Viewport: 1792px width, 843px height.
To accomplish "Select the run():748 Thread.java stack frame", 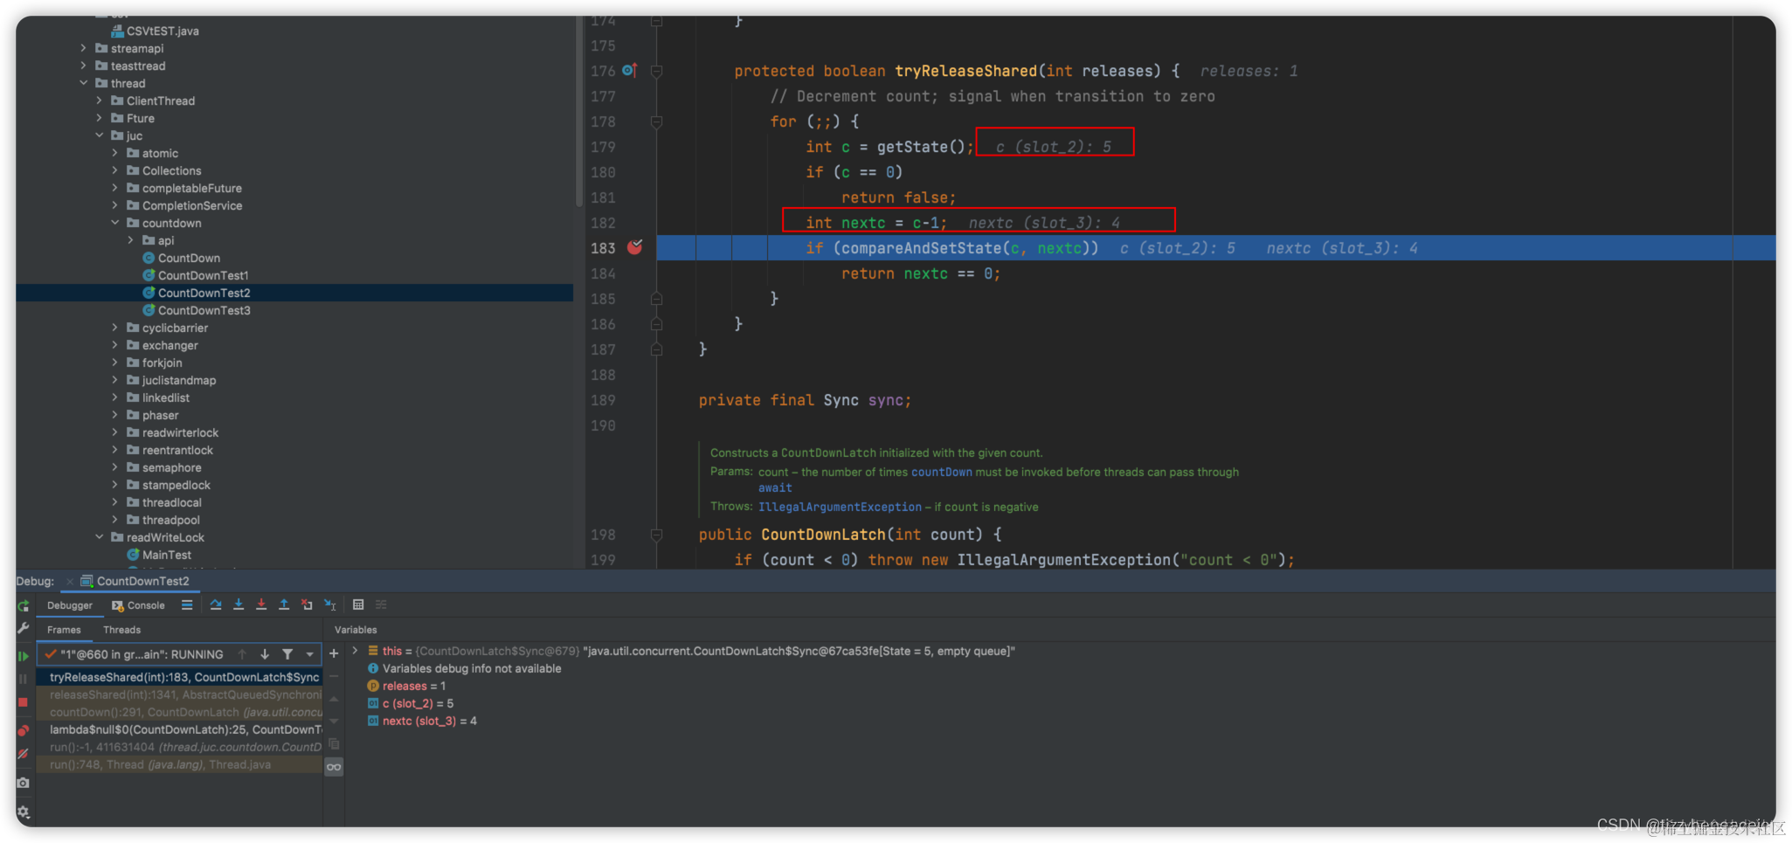I will click(180, 764).
